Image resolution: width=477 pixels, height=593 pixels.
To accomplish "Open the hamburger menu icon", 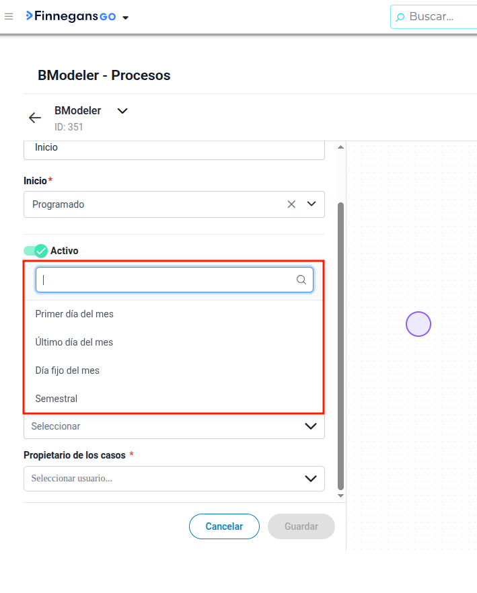I will coord(9,17).
